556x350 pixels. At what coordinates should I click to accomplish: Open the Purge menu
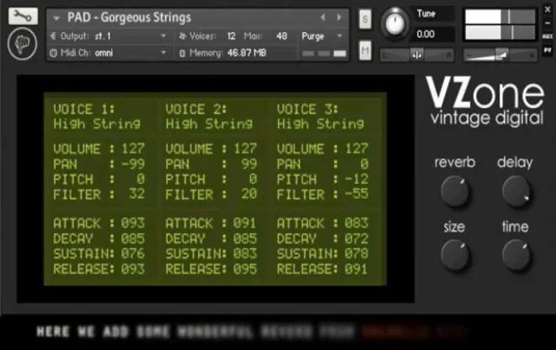tap(322, 36)
